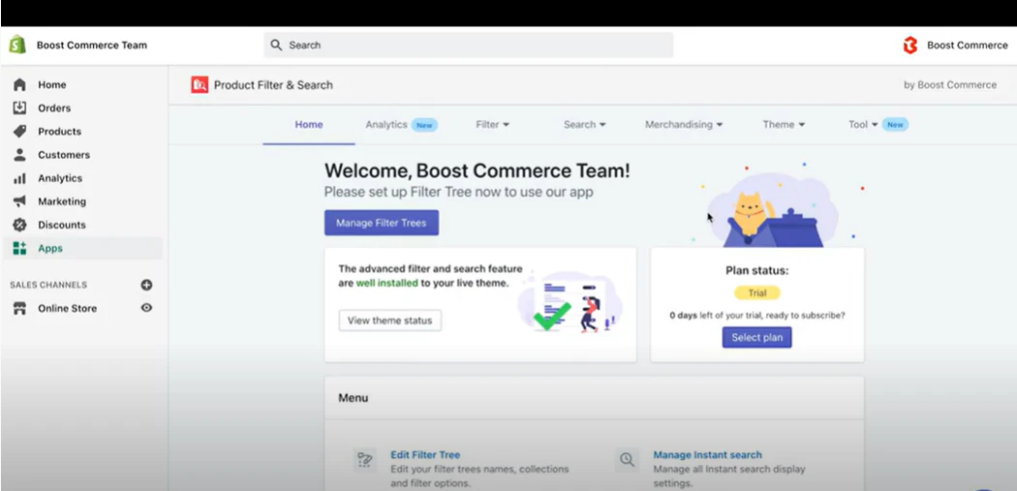Expand the Filter dropdown menu
This screenshot has height=491, width=1017.
[x=492, y=125]
